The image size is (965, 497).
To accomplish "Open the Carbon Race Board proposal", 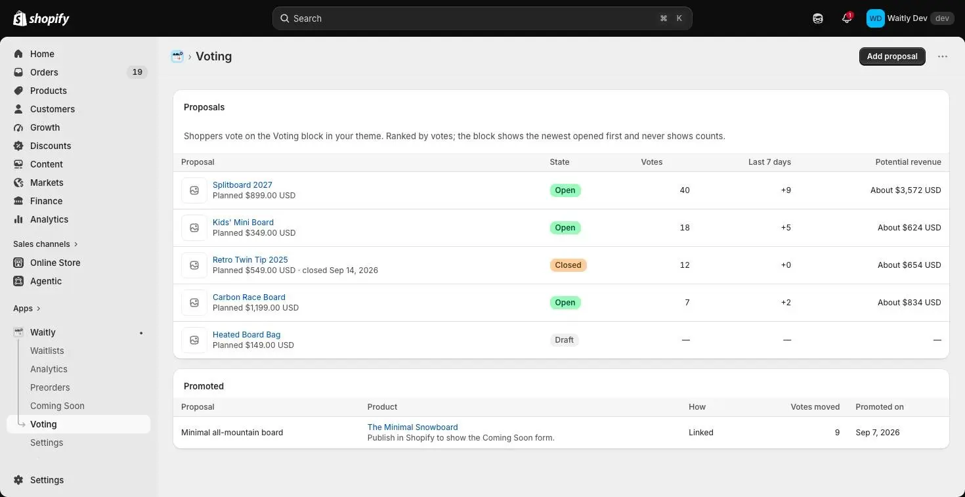I will point(249,297).
